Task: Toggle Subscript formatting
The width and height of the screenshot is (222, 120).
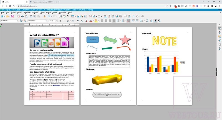Action: [82, 21]
